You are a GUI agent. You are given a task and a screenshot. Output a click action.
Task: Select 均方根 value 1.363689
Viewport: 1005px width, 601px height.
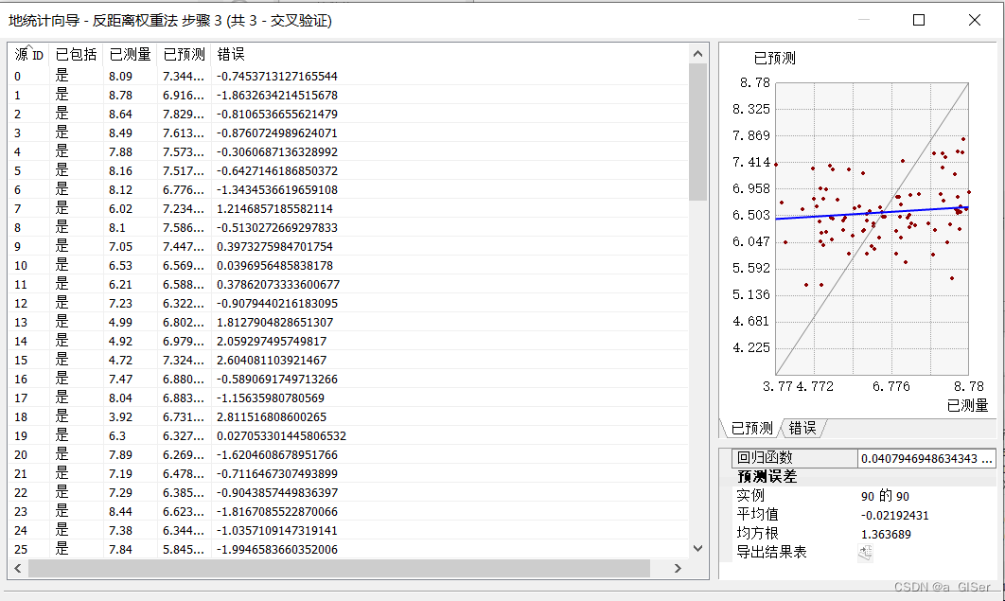[886, 535]
